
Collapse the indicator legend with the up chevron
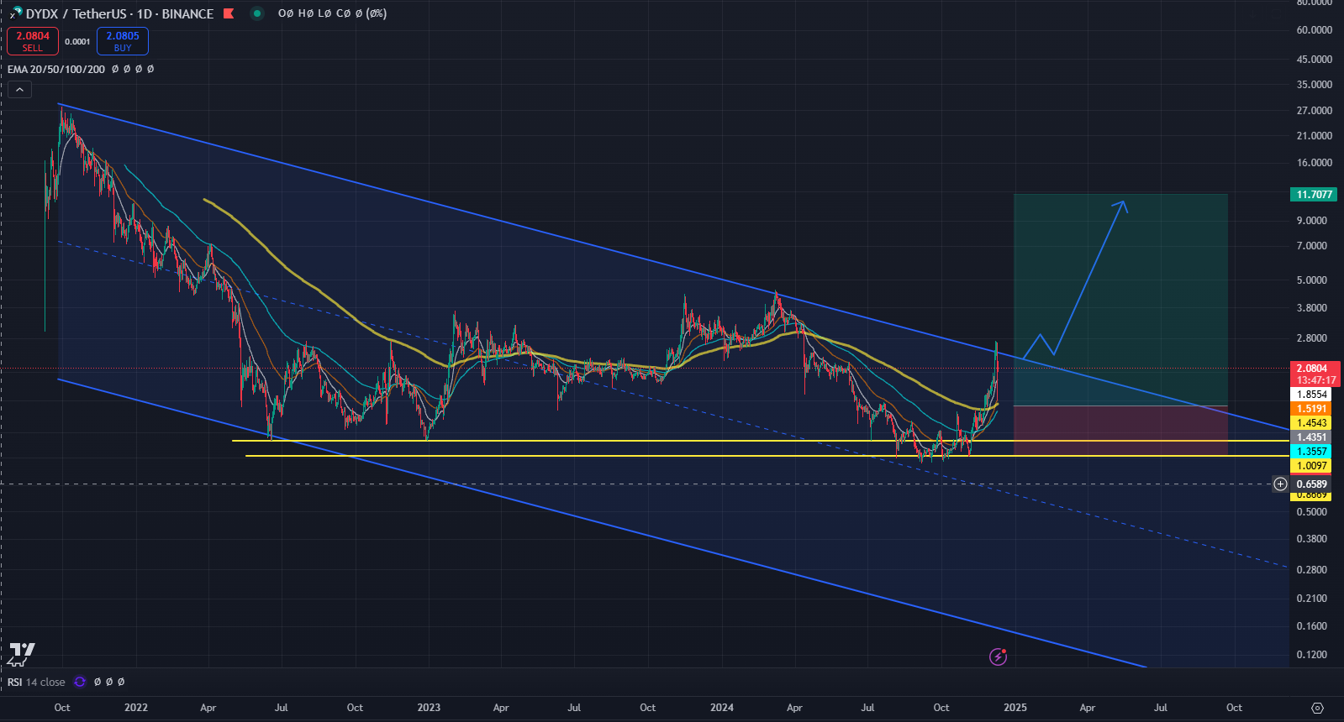(19, 89)
